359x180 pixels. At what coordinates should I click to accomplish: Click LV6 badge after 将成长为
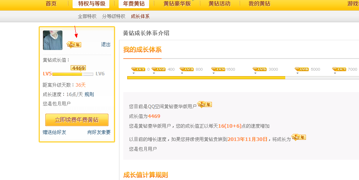click(299, 137)
